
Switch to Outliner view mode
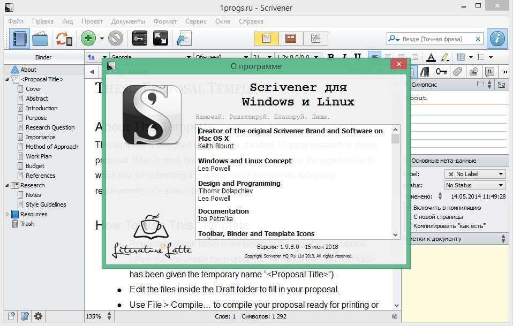[x=315, y=39]
